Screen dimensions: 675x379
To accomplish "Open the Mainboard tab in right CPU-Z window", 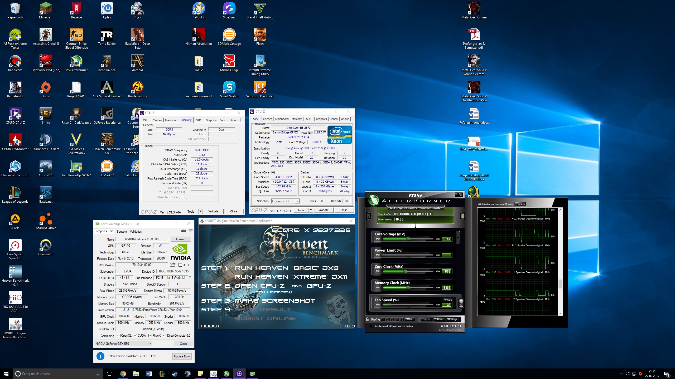I will [x=282, y=119].
